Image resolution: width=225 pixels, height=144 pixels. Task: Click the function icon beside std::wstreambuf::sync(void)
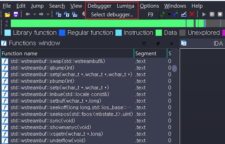pyautogui.click(x=5, y=121)
